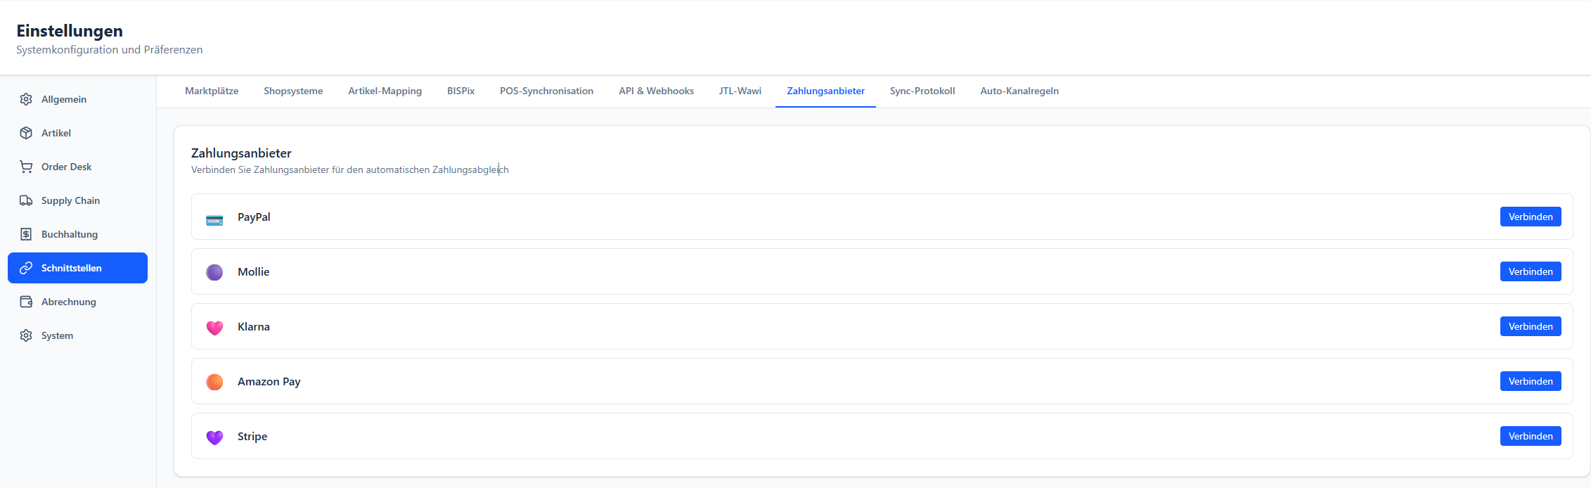The height and width of the screenshot is (488, 1591).
Task: Click the PayPal credit card icon
Action: point(214,220)
